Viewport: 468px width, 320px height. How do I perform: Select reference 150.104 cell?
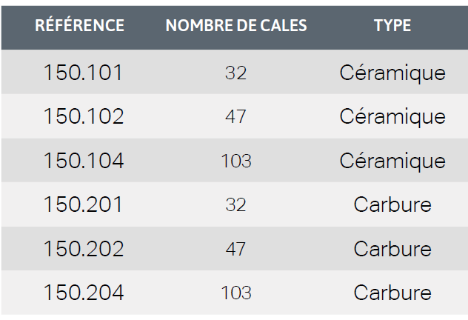pyautogui.click(x=84, y=160)
